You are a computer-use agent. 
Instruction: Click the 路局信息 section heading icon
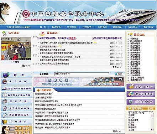point(130,35)
